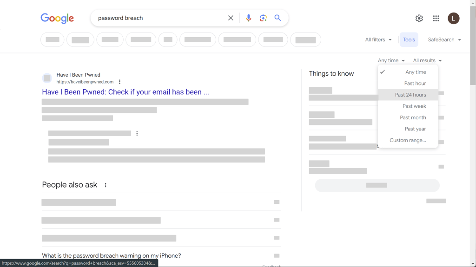Open the Have I Been Pwned result title
The image size is (476, 267).
coord(126,92)
